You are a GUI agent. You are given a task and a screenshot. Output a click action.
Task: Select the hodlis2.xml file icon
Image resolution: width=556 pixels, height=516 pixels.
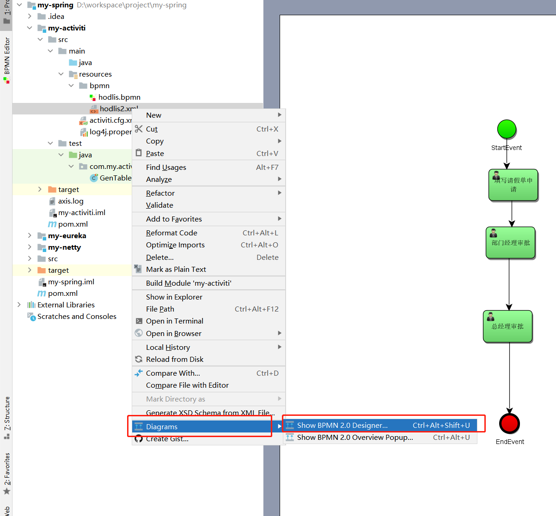(x=93, y=108)
